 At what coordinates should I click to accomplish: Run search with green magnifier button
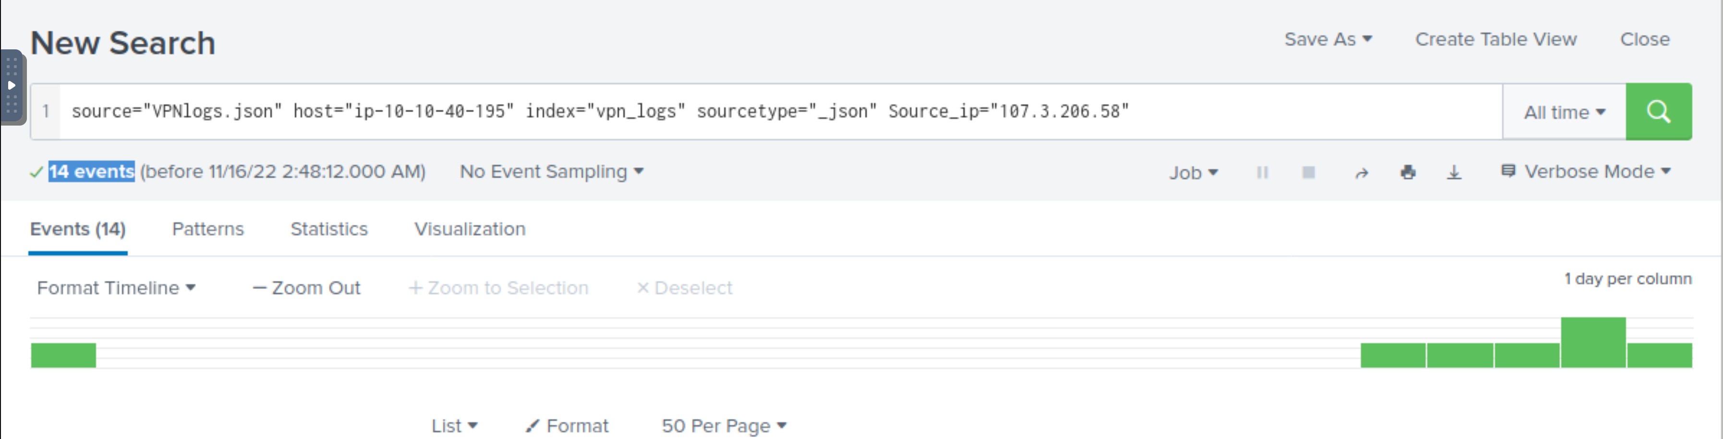click(1658, 111)
